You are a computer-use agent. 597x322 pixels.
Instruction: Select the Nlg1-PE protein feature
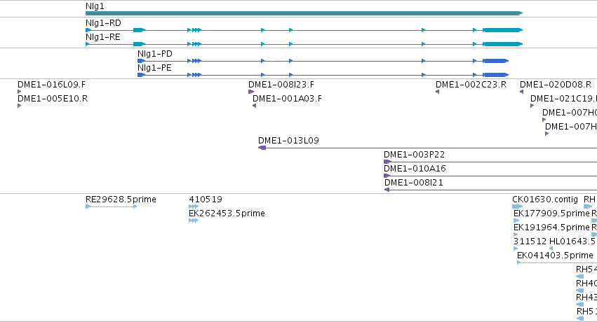[x=323, y=75]
